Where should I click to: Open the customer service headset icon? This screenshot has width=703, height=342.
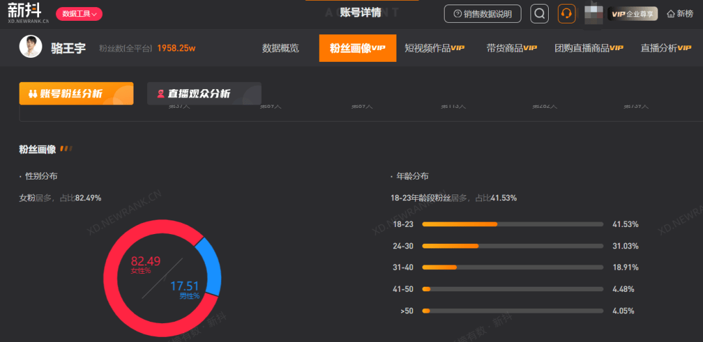[567, 14]
